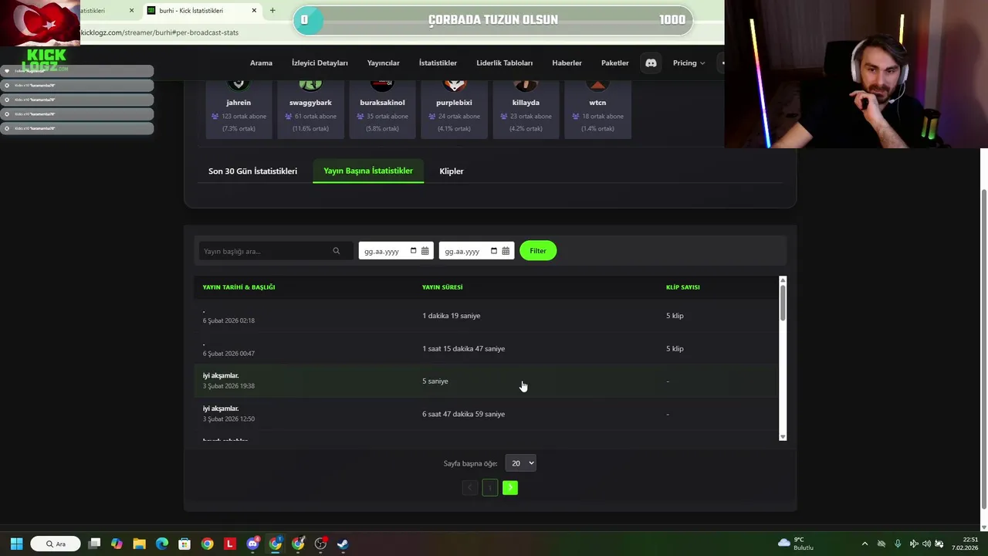988x556 pixels.
Task: Click the Windows taskbar search box
Action: [56, 544]
